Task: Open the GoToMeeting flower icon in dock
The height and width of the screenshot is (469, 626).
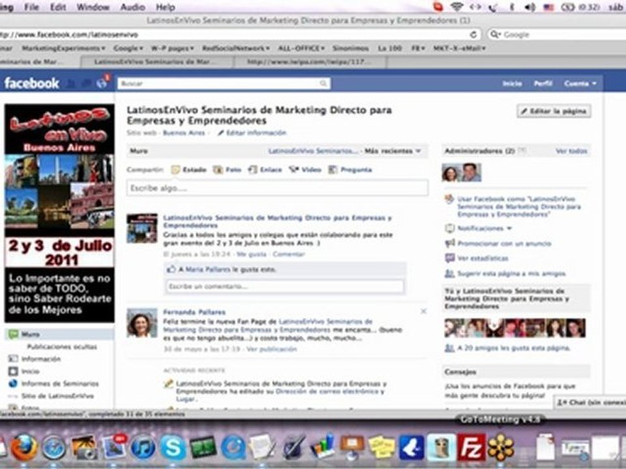Action: pyautogui.click(x=501, y=448)
